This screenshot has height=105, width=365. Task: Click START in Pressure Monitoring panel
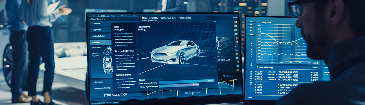(316, 67)
